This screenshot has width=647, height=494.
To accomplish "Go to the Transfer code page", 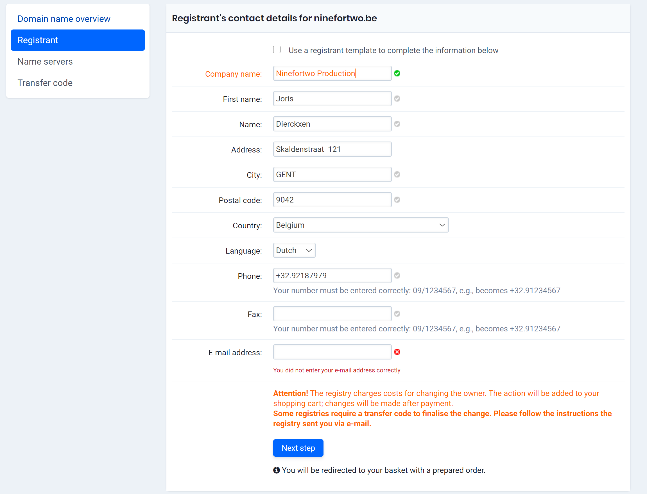I will click(45, 83).
